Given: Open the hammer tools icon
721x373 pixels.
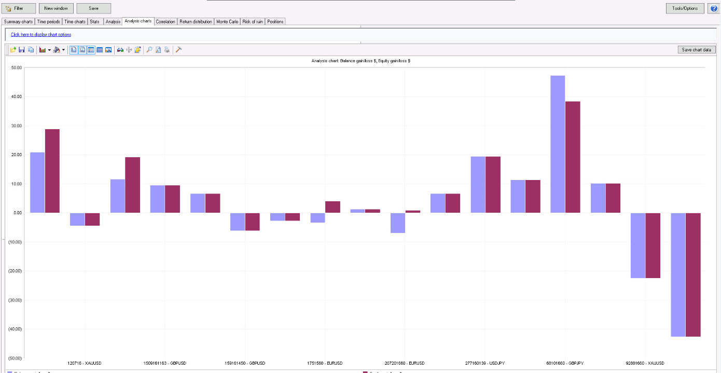Looking at the screenshot, I should point(178,50).
